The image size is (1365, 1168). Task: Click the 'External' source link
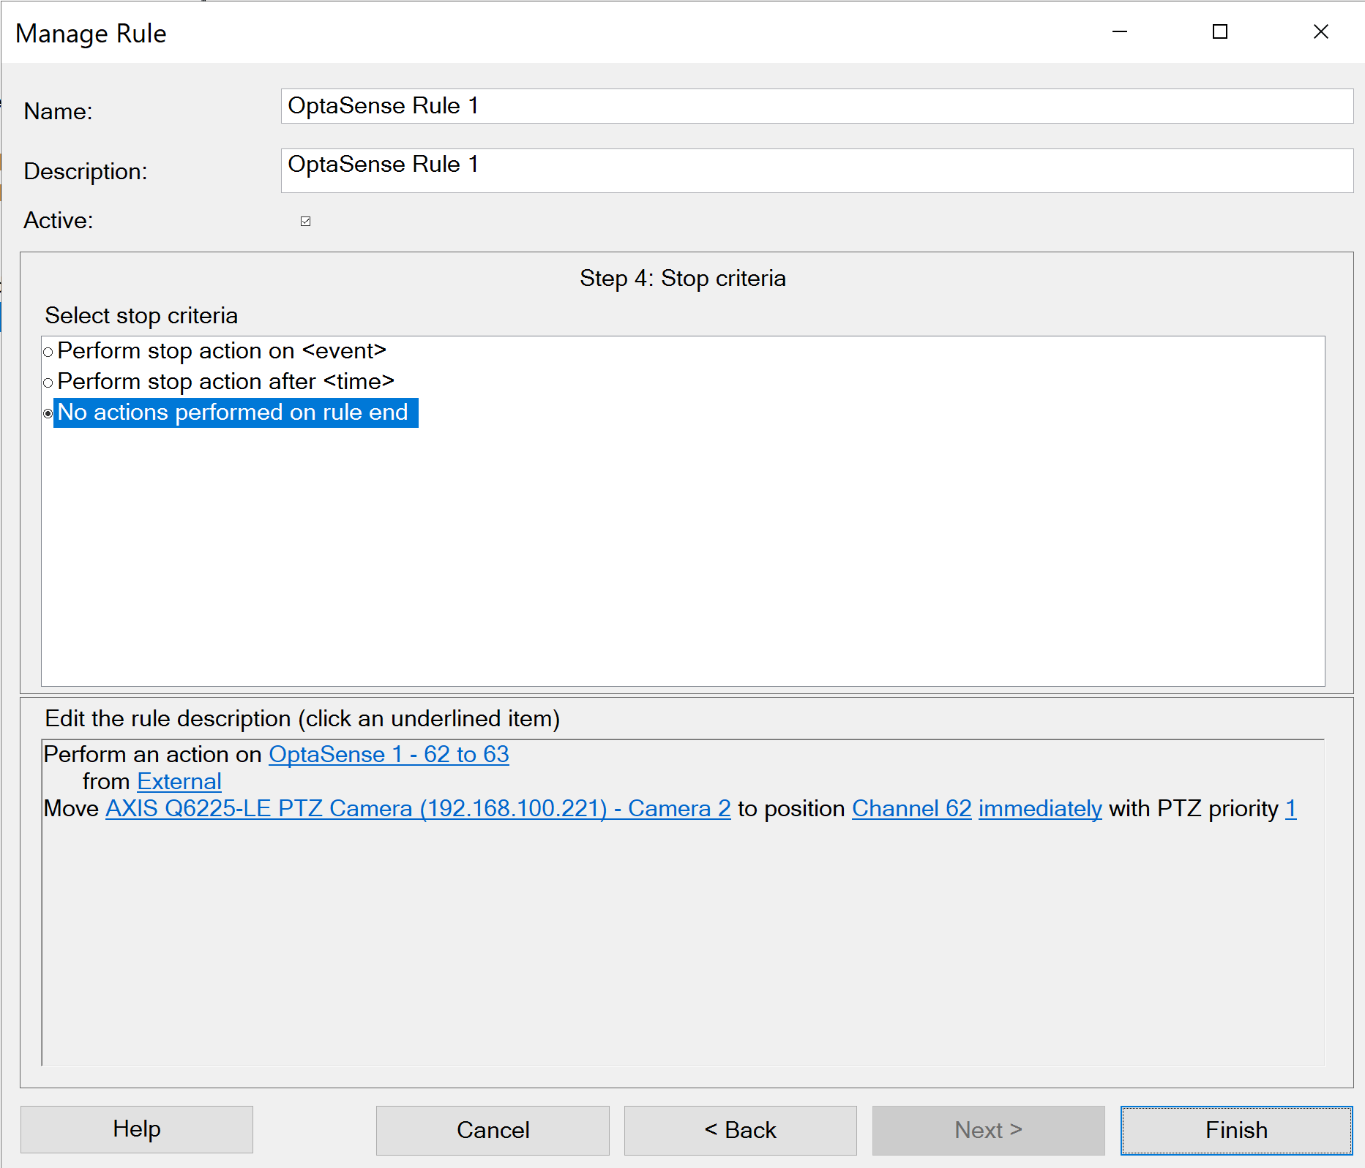179,781
